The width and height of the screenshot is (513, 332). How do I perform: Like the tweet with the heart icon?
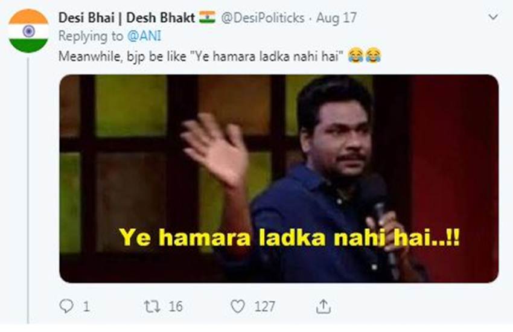click(238, 307)
